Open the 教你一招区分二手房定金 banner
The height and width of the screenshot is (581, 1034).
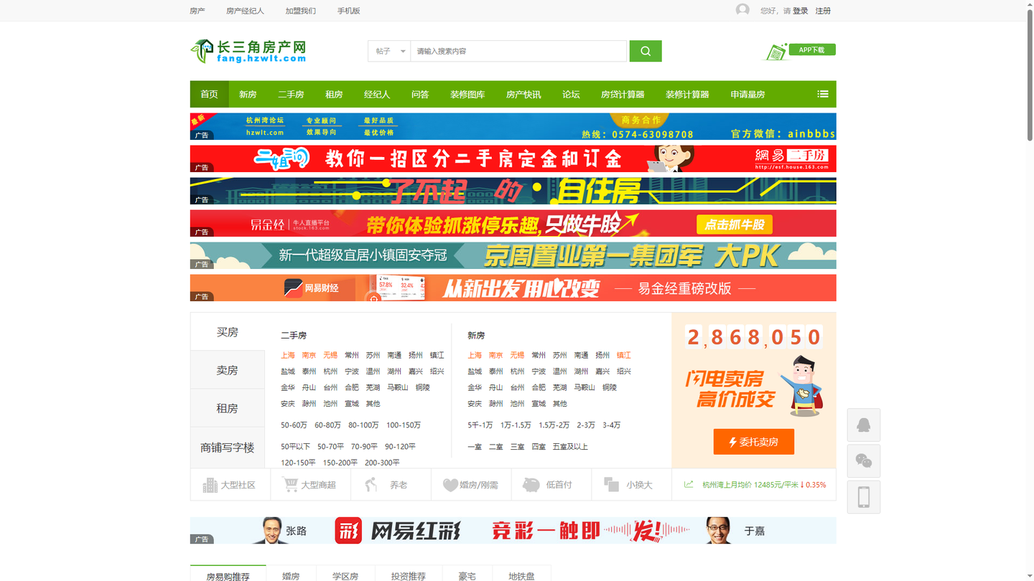coord(513,159)
